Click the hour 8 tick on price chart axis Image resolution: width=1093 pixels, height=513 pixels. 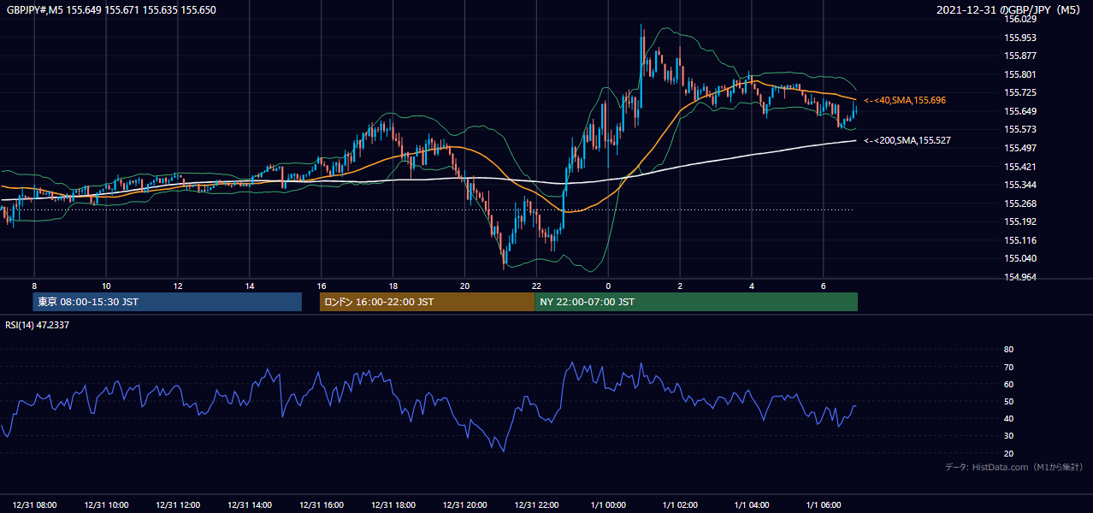[34, 286]
